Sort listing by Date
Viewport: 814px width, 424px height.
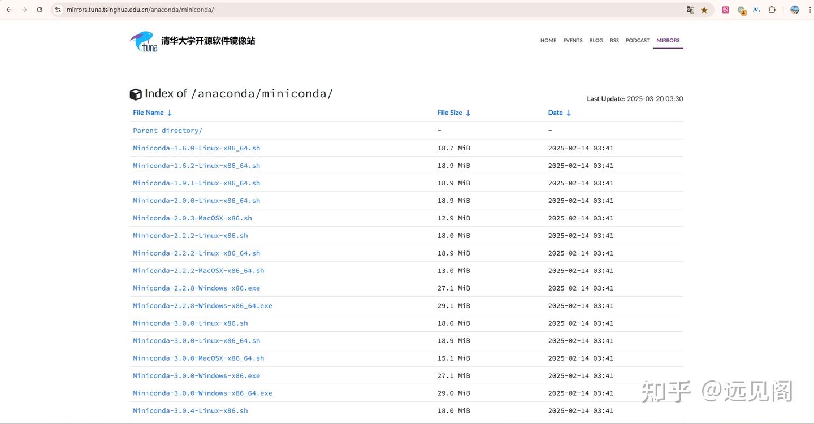point(555,113)
